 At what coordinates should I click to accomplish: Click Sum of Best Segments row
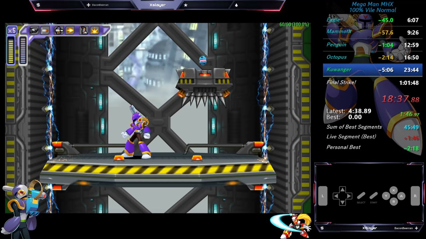[x=372, y=127]
